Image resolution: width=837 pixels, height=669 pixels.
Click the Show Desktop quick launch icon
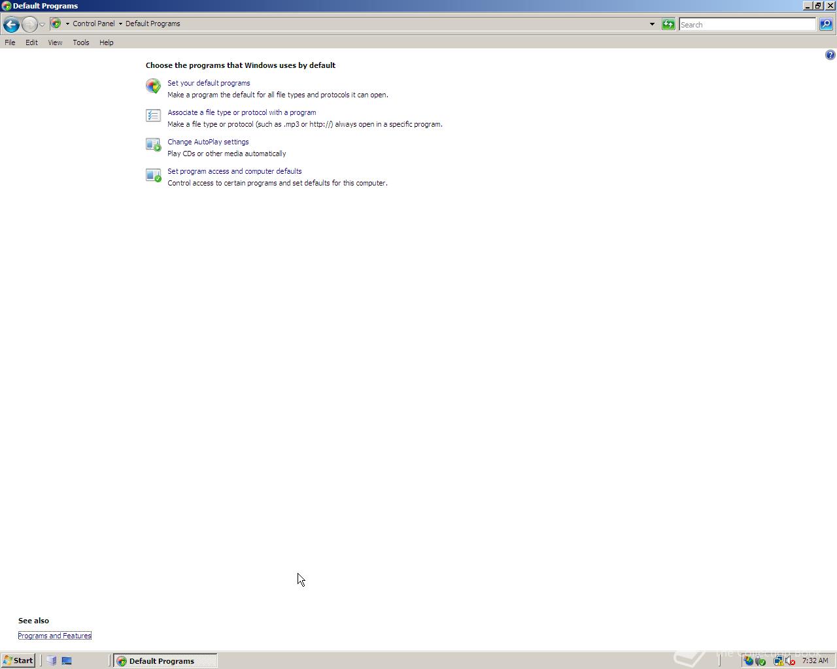67,661
